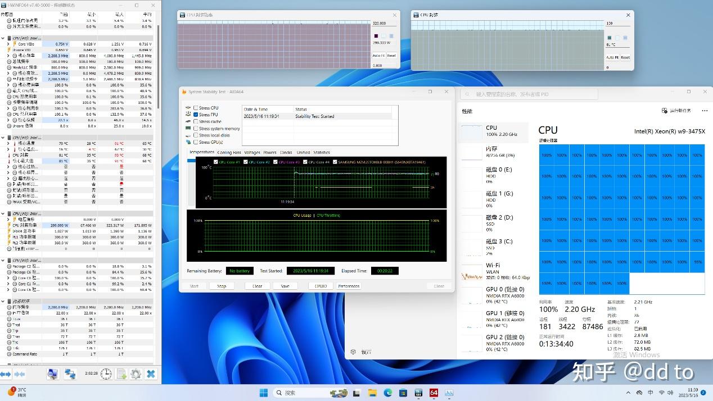Open the Statistics tab in AIDA64
Image resolution: width=713 pixels, height=401 pixels.
[x=321, y=153]
